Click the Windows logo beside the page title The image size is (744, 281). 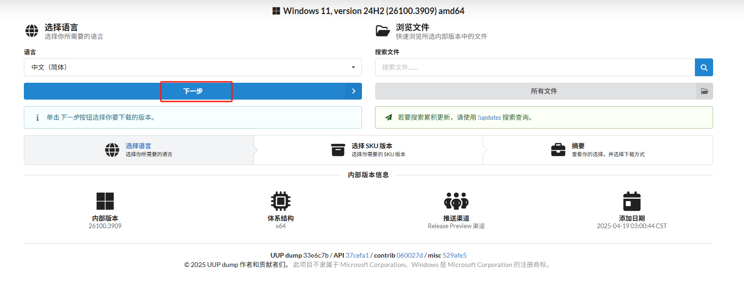pos(276,11)
